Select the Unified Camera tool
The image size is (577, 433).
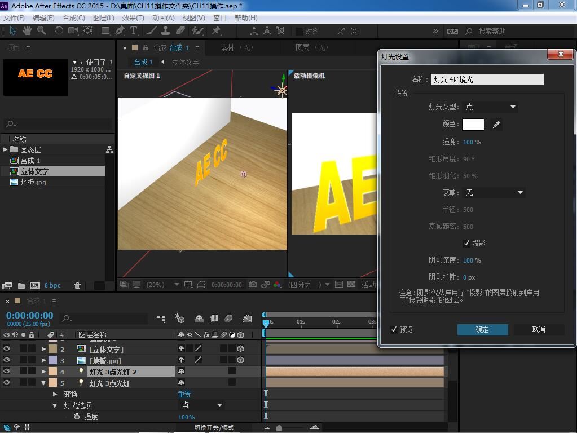73,31
